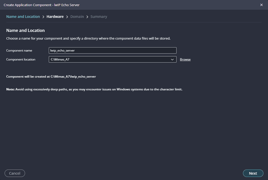Click the C:\Mimas_A7 location combo box
The width and height of the screenshot is (268, 180).
(x=110, y=59)
